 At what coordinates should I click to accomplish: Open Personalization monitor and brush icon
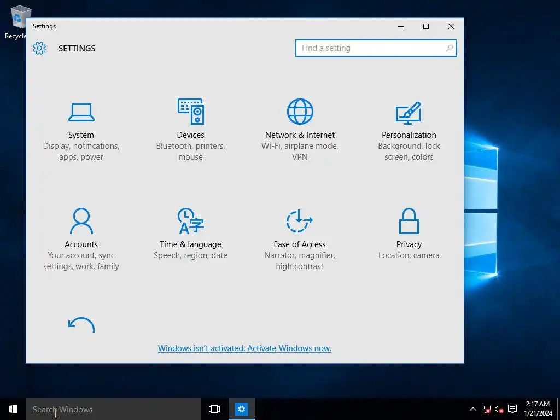[409, 113]
